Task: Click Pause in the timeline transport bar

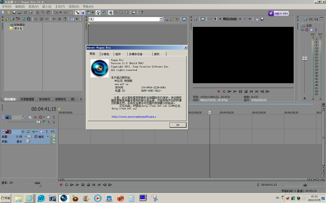Action: coord(83,185)
